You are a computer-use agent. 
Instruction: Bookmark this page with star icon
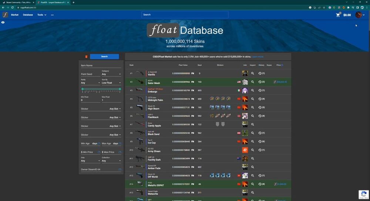coord(324,7)
